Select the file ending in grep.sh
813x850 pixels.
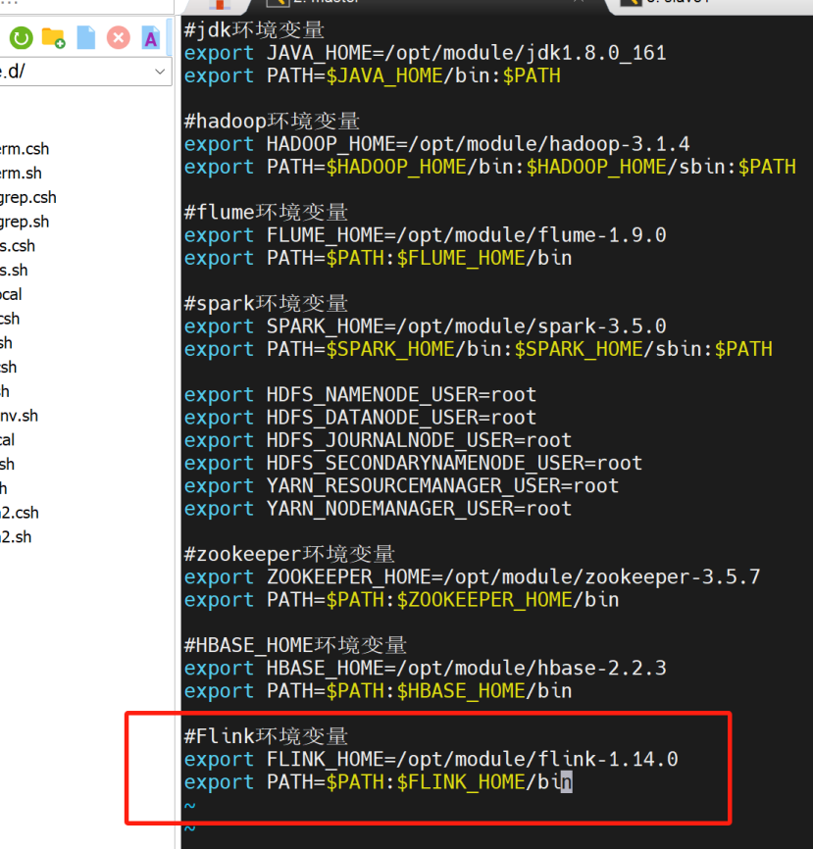click(x=25, y=222)
